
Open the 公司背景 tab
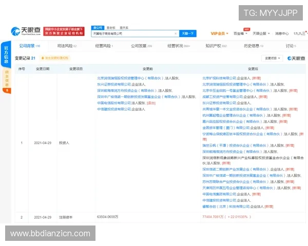pos(29,46)
